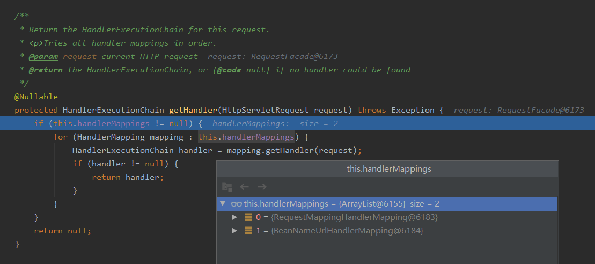
Task: Click the array element icon for index 1
Action: point(248,231)
